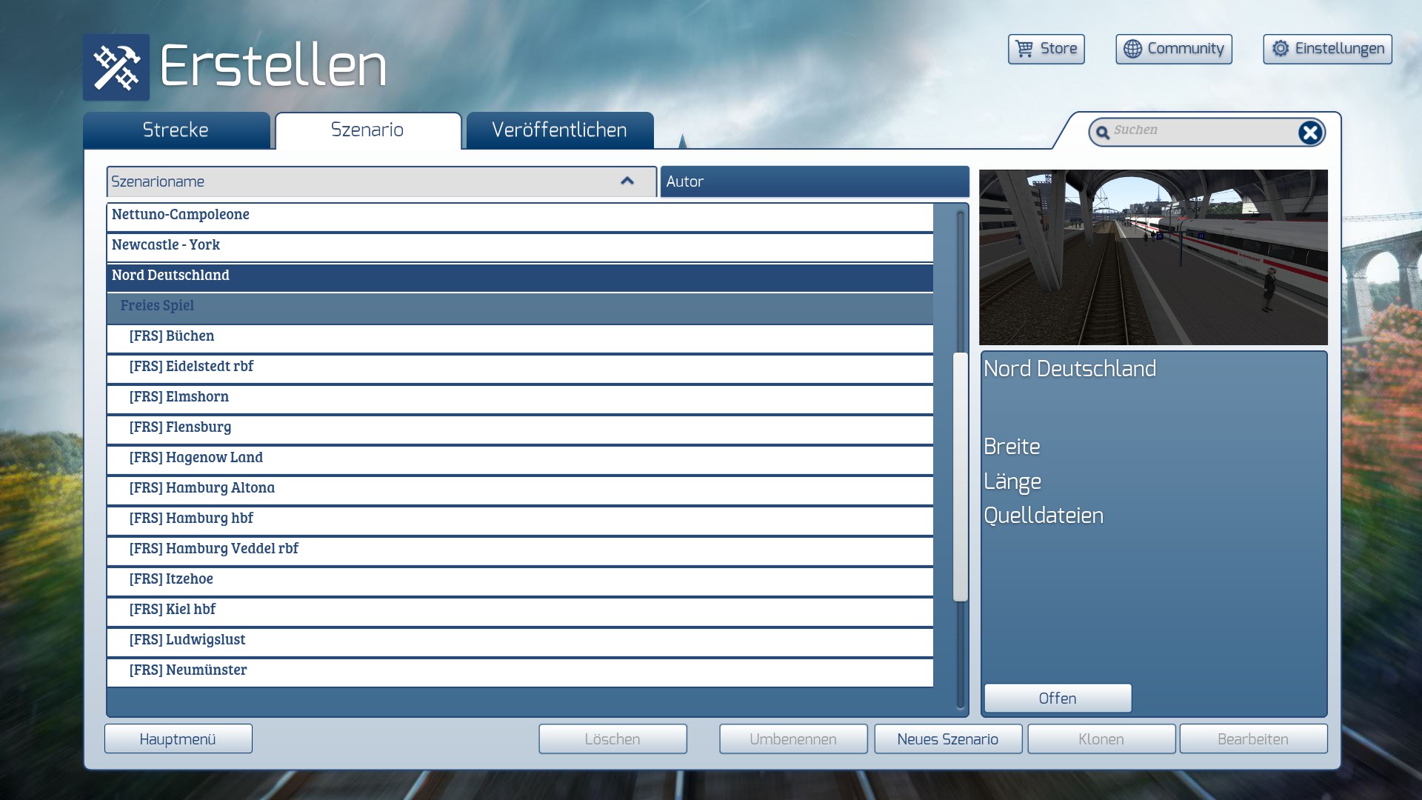1422x800 pixels.
Task: Return via the Hauptmenü button
Action: click(178, 739)
